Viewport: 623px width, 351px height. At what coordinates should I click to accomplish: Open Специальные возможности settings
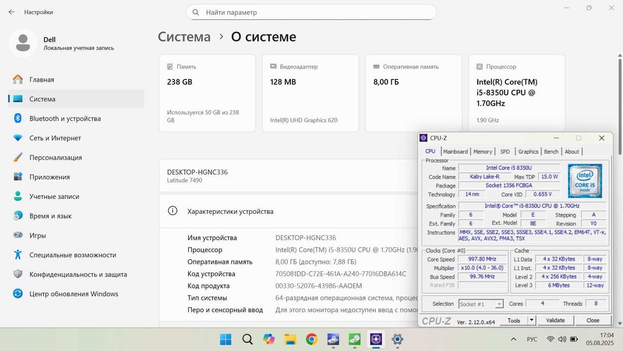tap(75, 255)
